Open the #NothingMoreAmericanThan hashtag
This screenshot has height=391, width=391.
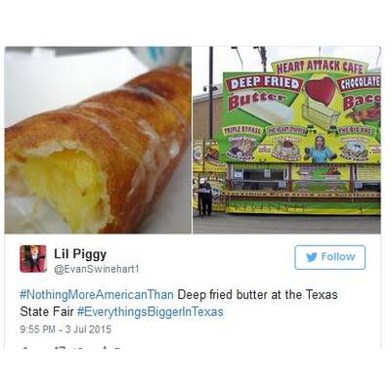pyautogui.click(x=97, y=295)
